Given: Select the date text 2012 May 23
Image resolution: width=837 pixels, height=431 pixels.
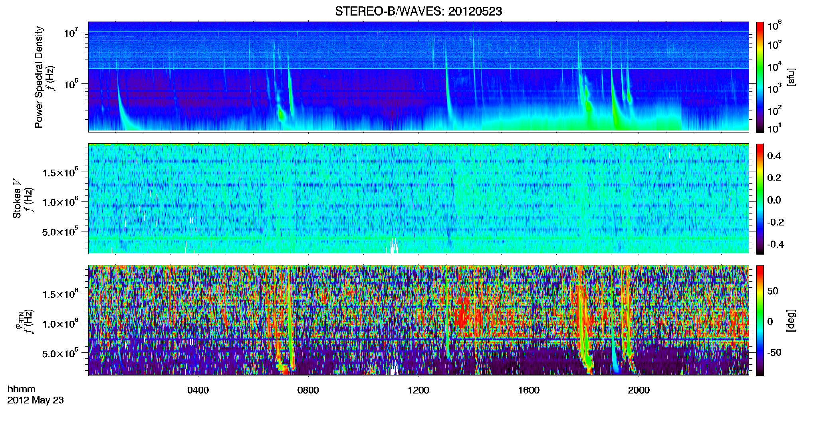Looking at the screenshot, I should coord(36,400).
